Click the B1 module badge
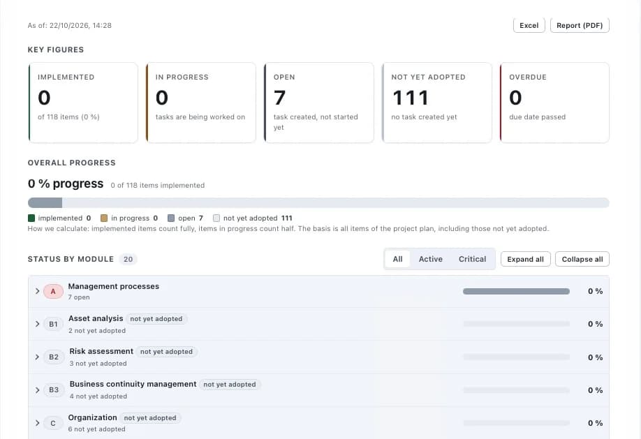Viewport: 641px width, 439px height. (x=53, y=324)
